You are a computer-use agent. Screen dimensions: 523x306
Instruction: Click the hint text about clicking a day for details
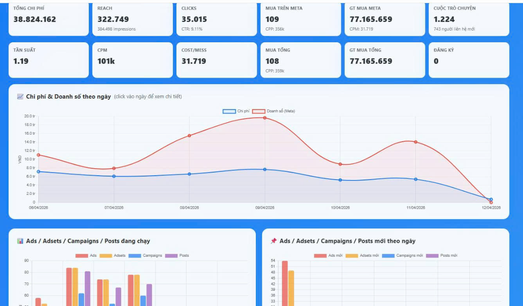pyautogui.click(x=148, y=97)
